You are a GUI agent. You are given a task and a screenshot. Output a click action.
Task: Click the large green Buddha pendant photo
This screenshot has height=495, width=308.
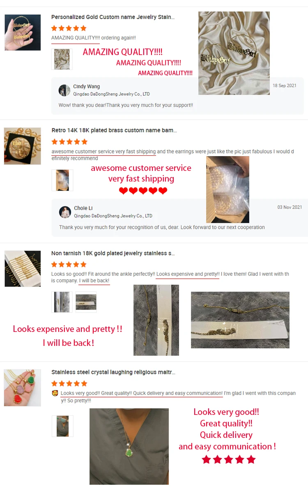tap(129, 447)
